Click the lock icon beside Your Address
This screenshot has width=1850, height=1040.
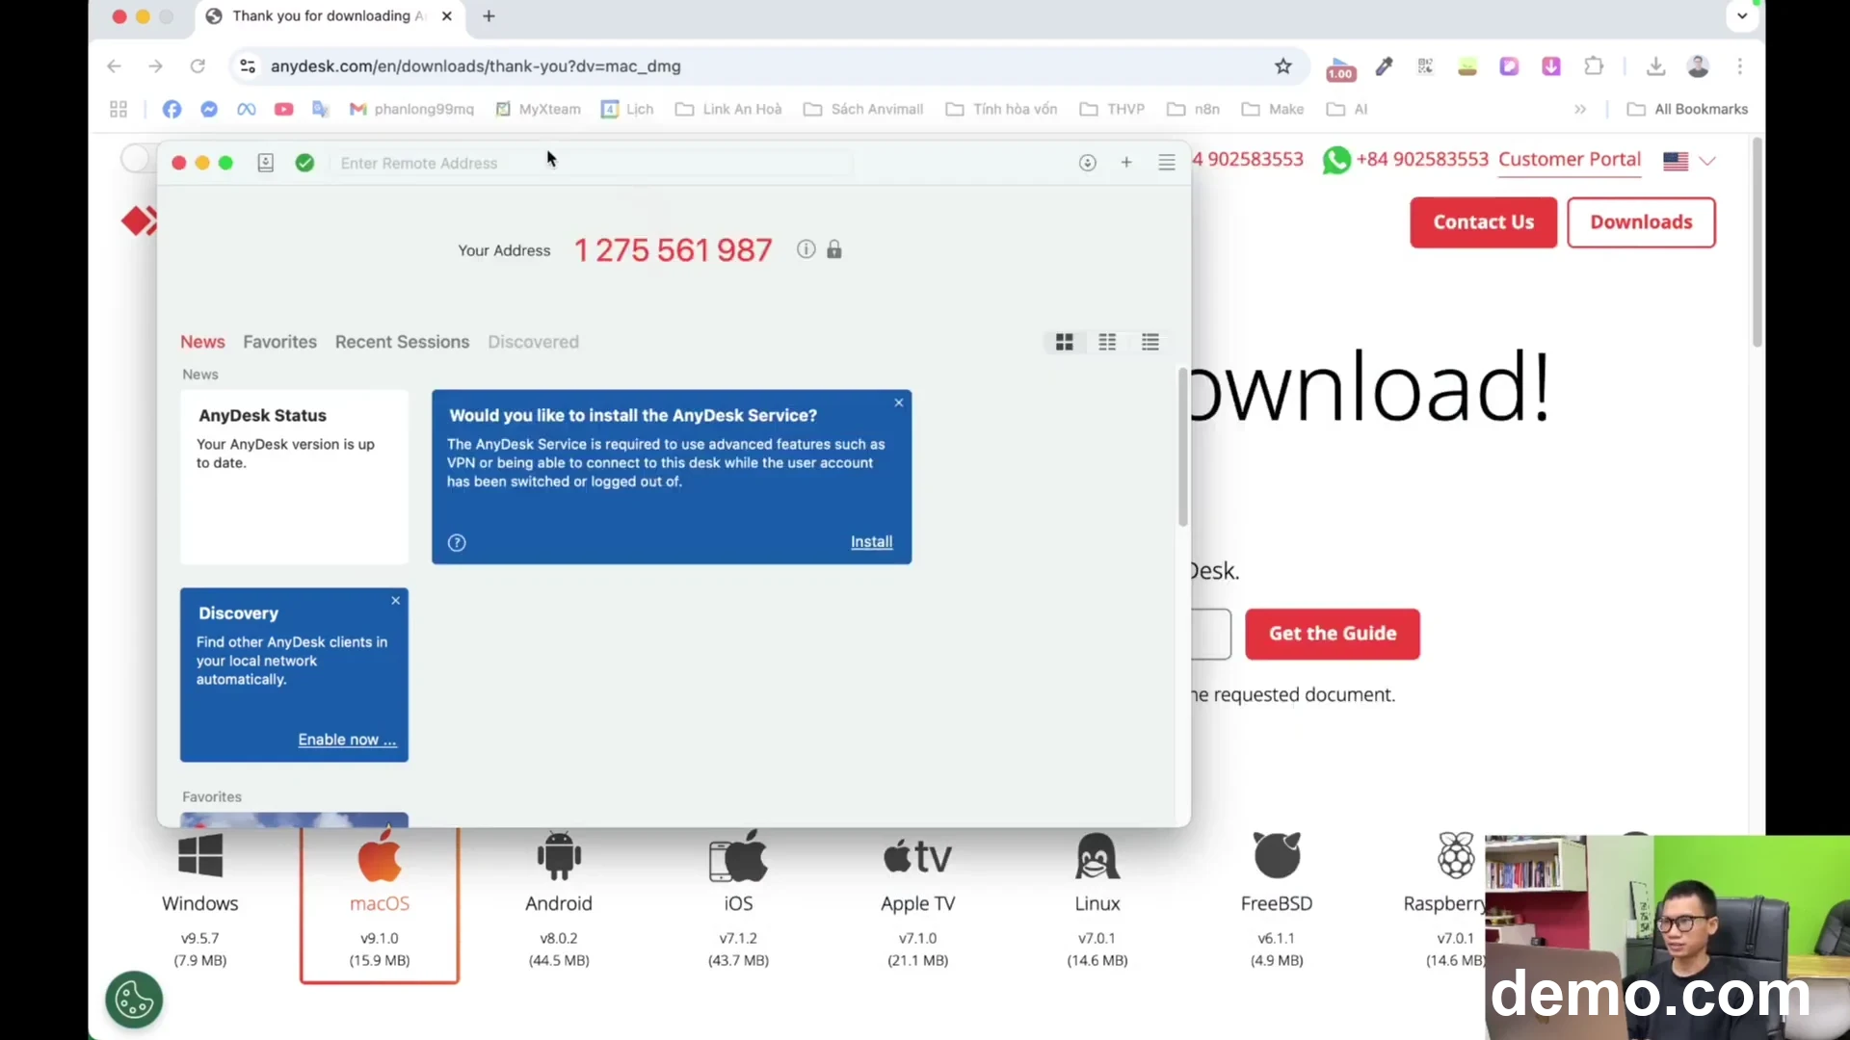[x=834, y=249]
